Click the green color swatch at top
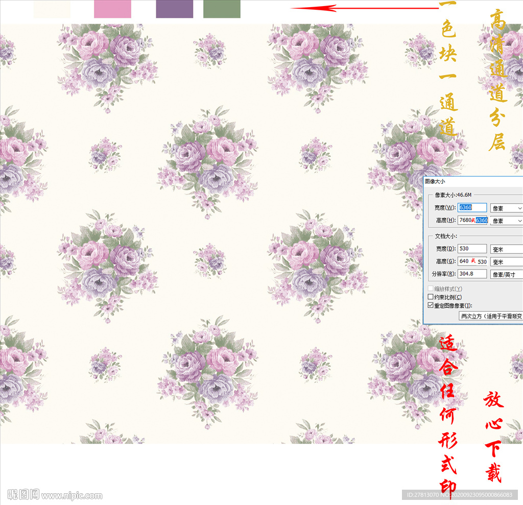The width and height of the screenshot is (523, 505). point(222,9)
